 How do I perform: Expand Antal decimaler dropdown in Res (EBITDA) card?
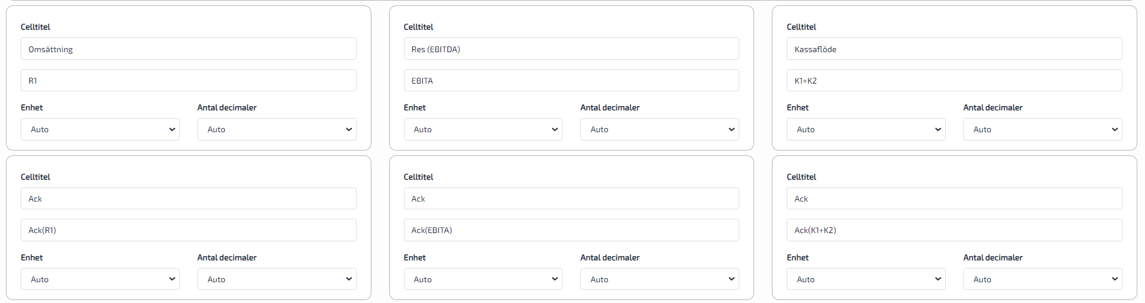point(660,129)
